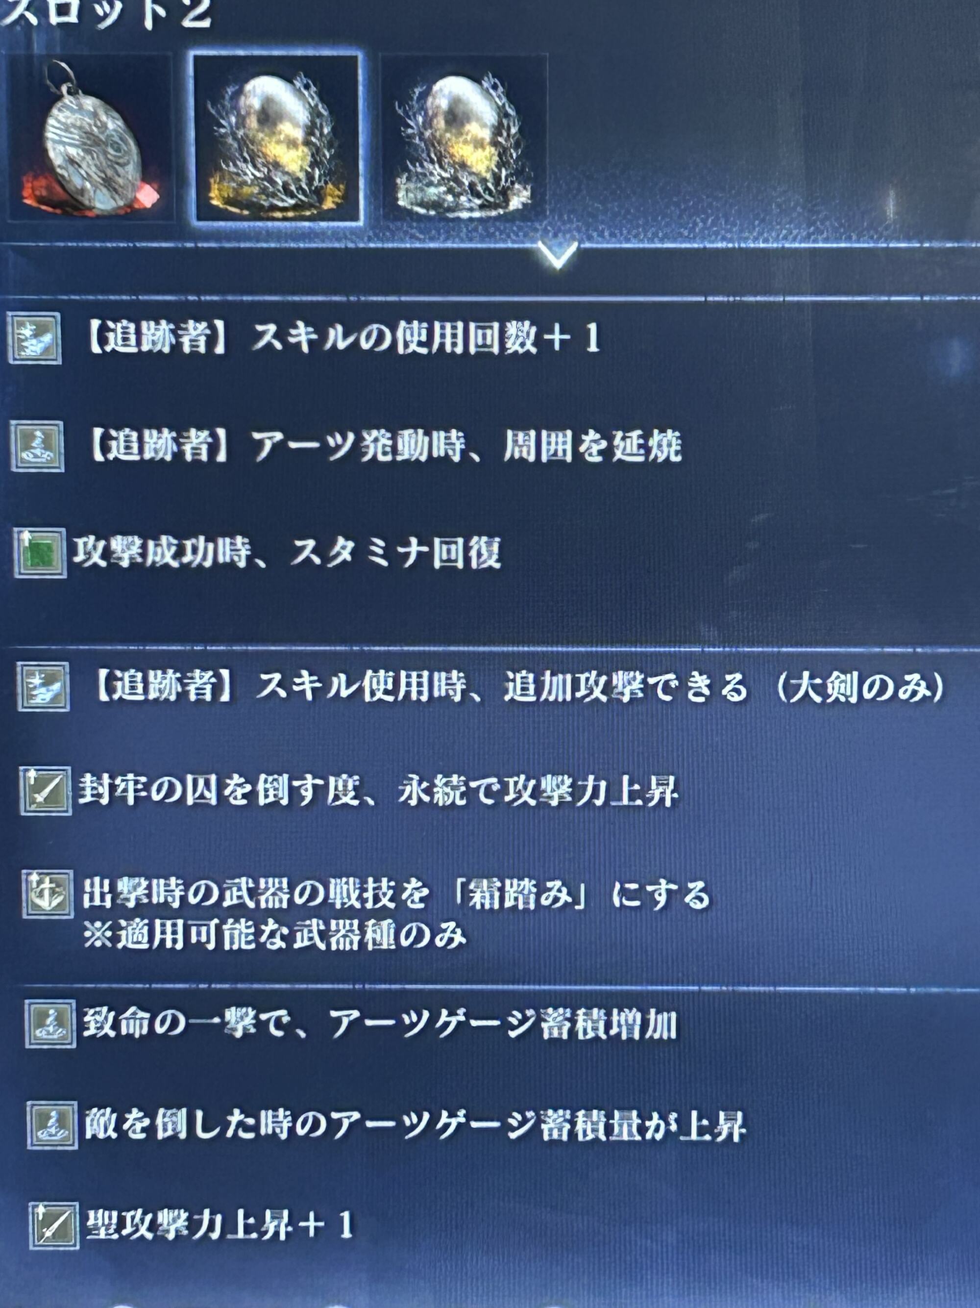Click the icon beside 致命の一撃で、アーツゲージ蓄積増加
This screenshot has width=980, height=1308.
point(50,1024)
